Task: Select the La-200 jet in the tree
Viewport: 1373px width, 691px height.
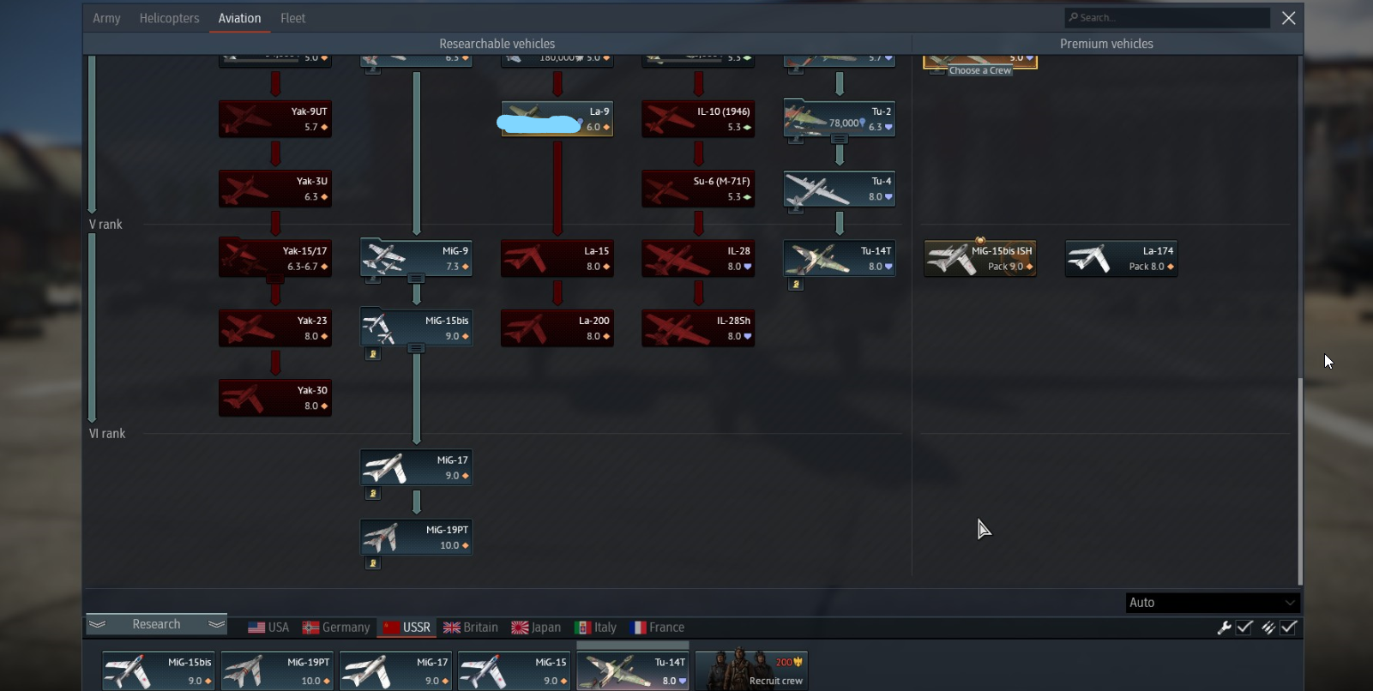Action: [x=557, y=328]
